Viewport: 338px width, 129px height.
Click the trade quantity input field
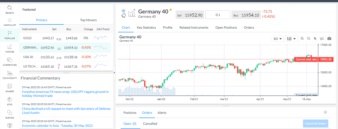click(x=218, y=15)
